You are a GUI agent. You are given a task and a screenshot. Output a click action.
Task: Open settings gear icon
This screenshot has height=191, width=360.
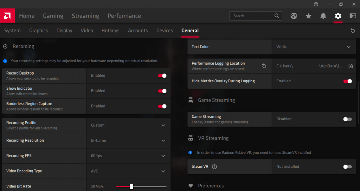(x=338, y=16)
